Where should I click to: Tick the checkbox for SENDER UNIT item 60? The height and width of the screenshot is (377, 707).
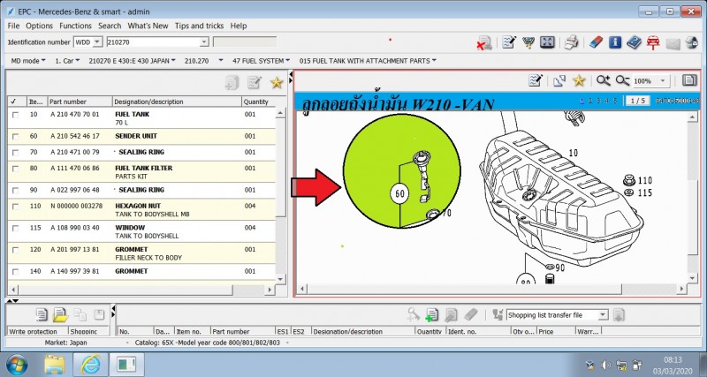click(16, 137)
